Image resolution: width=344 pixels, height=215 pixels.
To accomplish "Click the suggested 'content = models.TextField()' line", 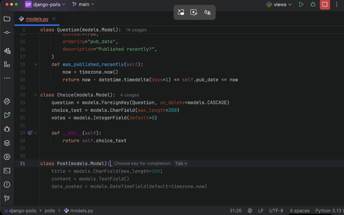I will click(x=90, y=179).
